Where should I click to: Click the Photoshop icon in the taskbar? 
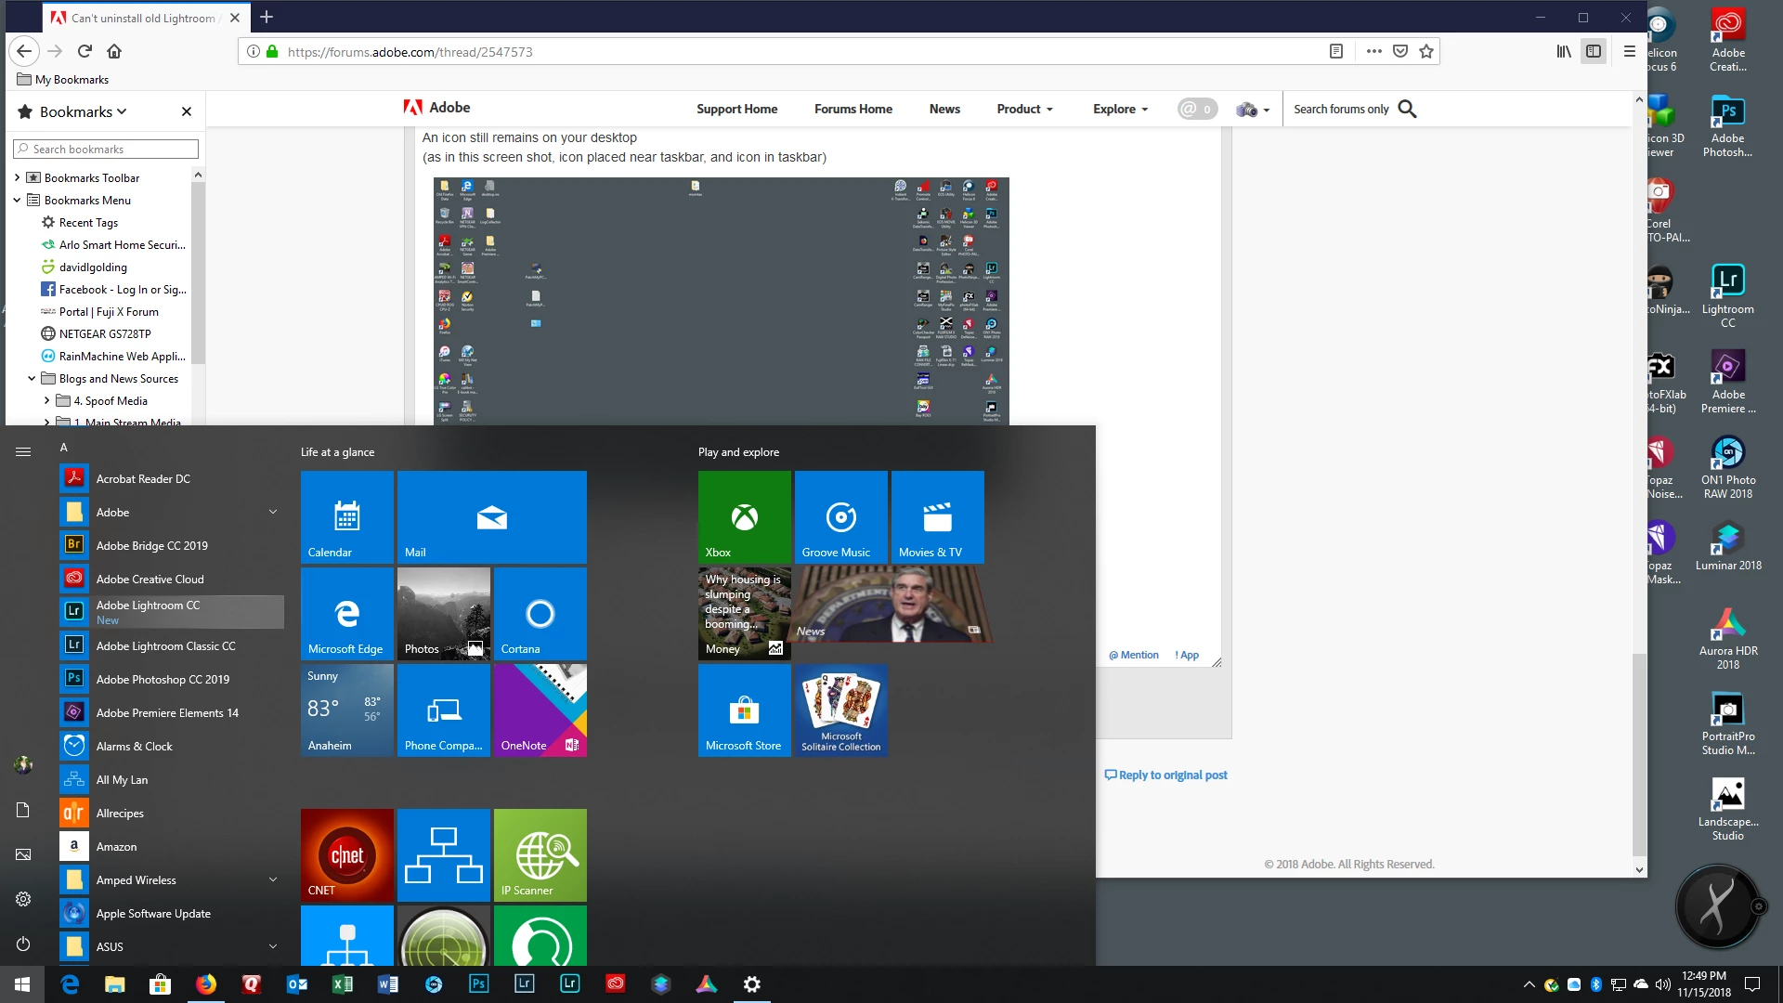(478, 983)
